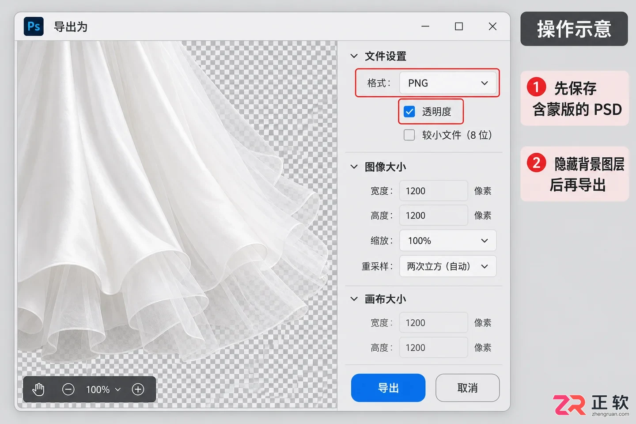Click the 重采样 label
Viewport: 636px width, 424px height.
377,266
